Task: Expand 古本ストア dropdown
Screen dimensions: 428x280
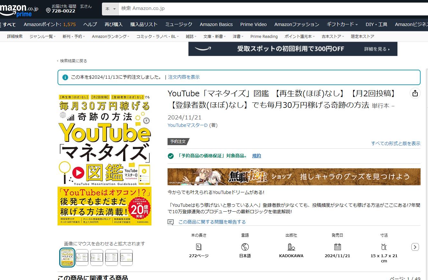Action: coord(333,37)
